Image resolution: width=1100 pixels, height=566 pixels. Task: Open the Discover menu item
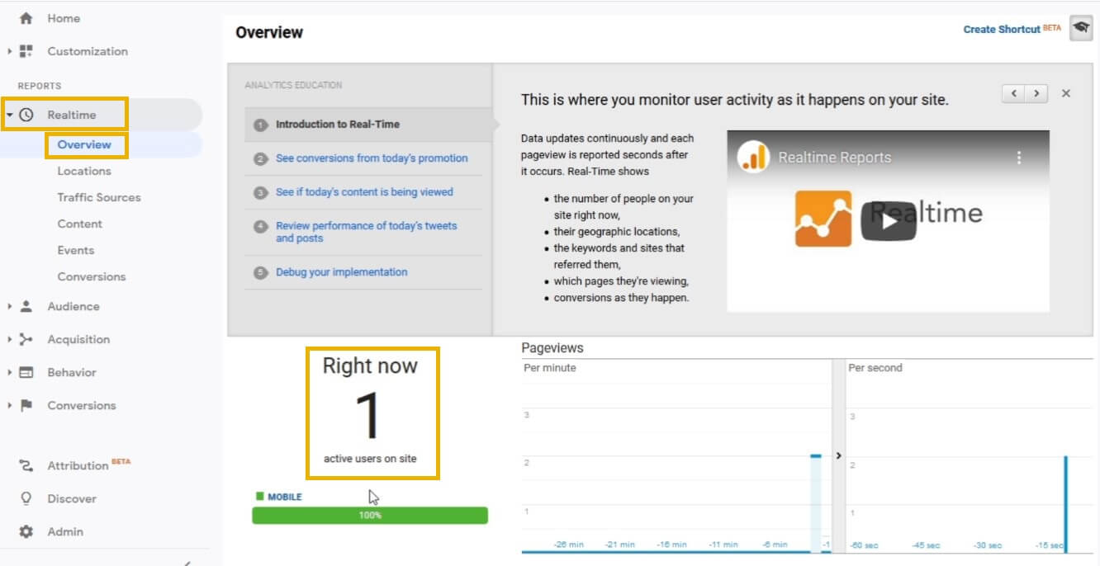72,498
